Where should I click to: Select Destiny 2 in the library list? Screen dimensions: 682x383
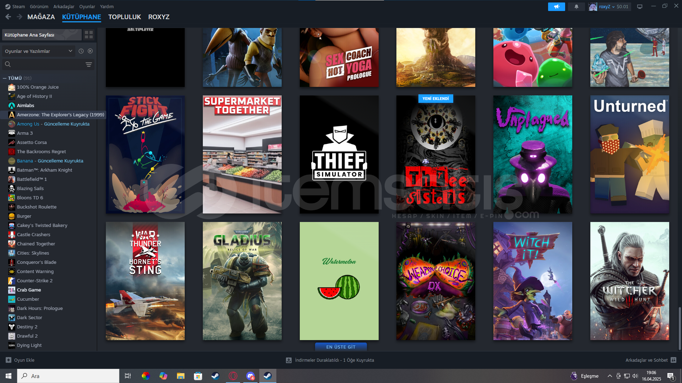pos(27,327)
